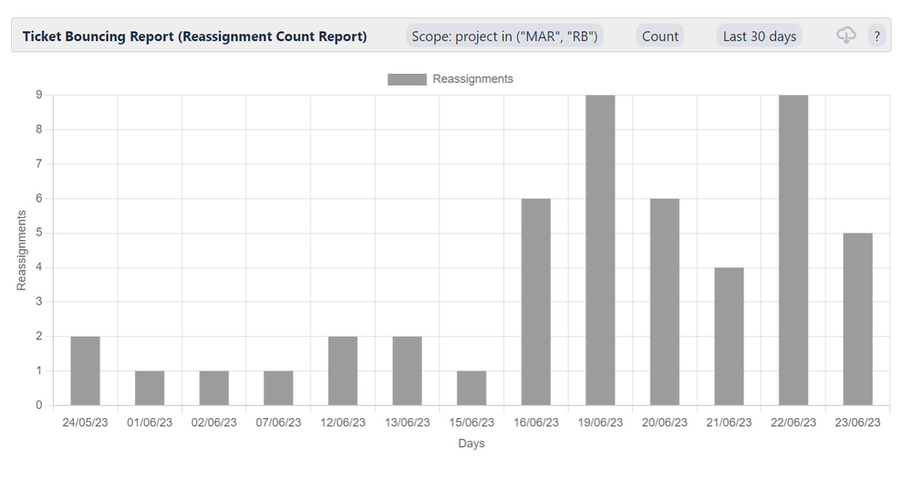
Task: Select the bar for 13/06/23
Action: [408, 370]
